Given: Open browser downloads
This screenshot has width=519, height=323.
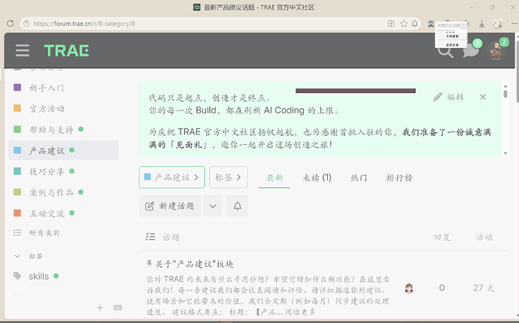Looking at the screenshot, I should (x=482, y=23).
